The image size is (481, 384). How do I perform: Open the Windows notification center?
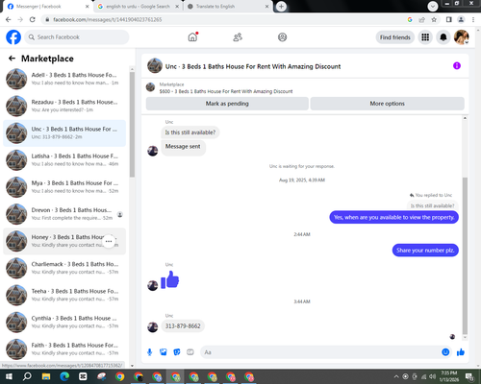coord(469,376)
